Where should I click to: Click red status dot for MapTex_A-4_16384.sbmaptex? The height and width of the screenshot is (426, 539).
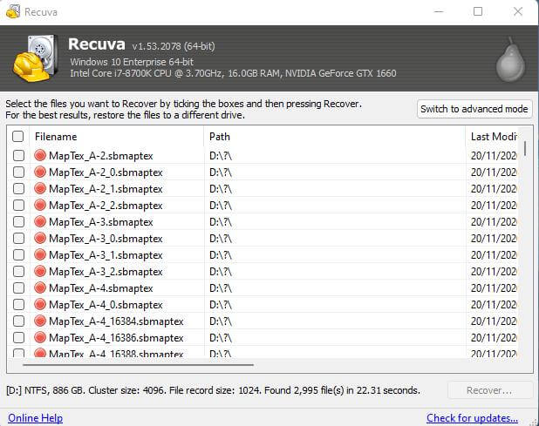pos(40,321)
